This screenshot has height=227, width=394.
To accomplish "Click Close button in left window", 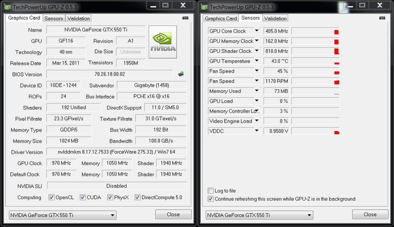I will [173, 214].
